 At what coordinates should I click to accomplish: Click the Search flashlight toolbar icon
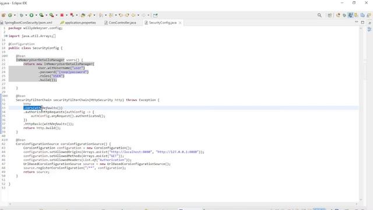(90, 15)
